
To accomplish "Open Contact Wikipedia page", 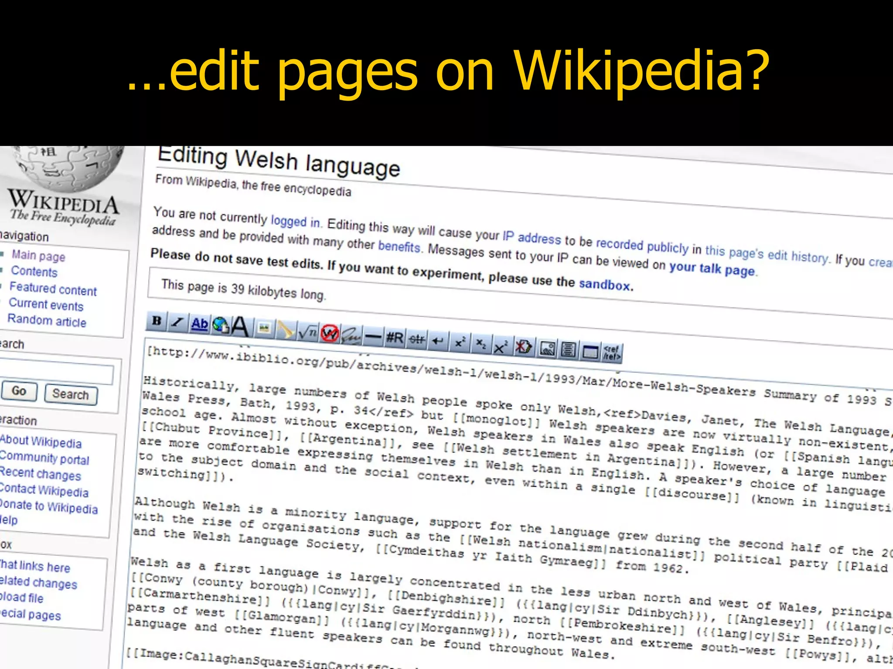I will [44, 490].
